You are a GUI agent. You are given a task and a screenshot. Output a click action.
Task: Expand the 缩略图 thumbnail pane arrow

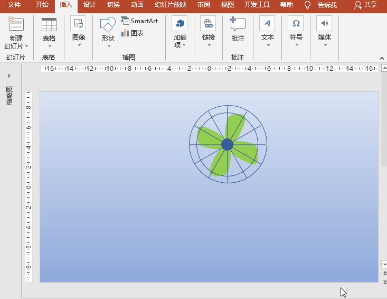9,76
